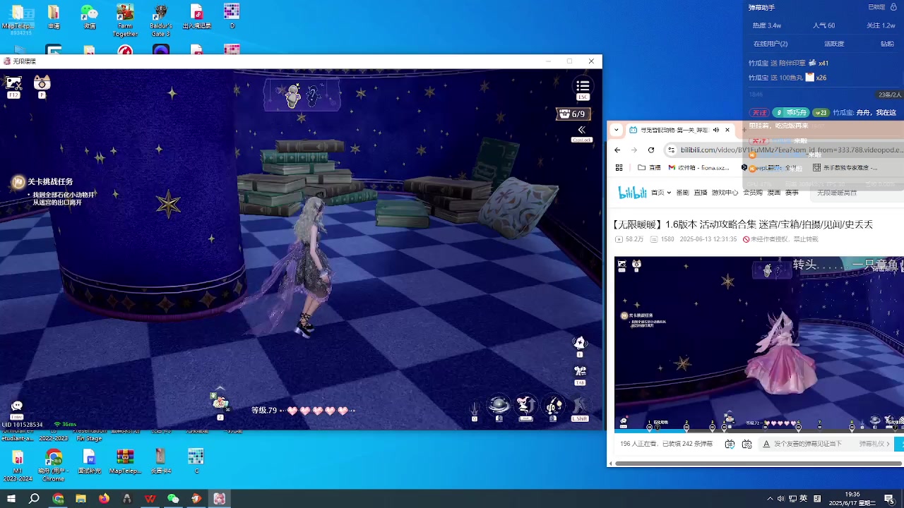
Task: Click the momo pet icon at bottom center
Action: tap(220, 401)
